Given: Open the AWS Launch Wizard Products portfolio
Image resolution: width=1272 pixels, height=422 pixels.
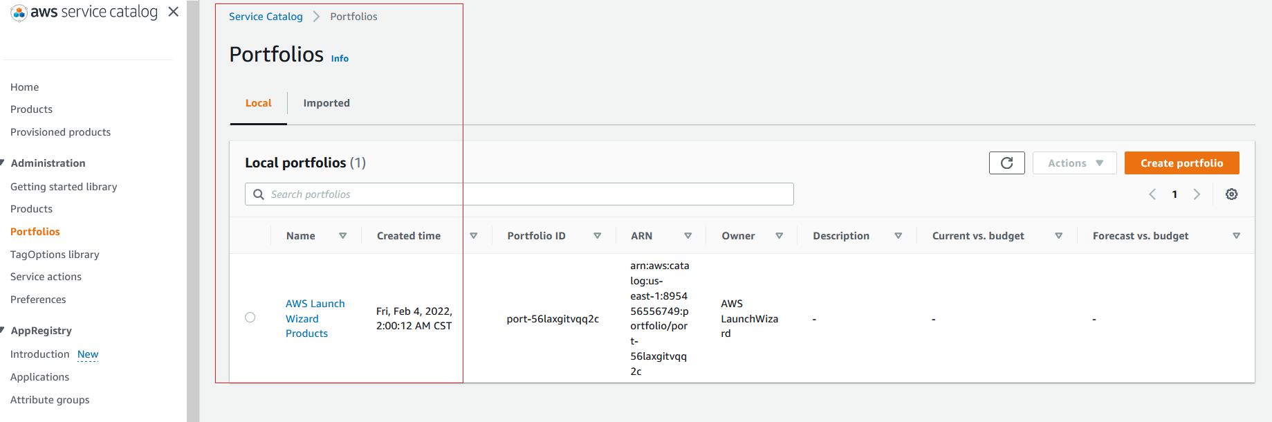Looking at the screenshot, I should [315, 318].
